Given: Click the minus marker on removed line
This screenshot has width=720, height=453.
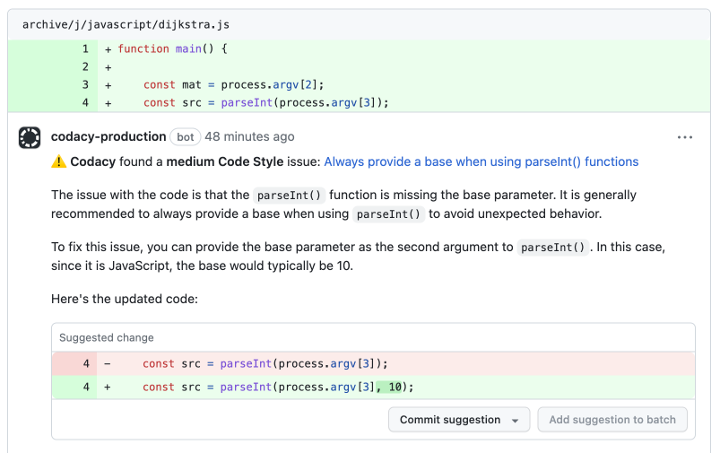Looking at the screenshot, I should pos(108,363).
